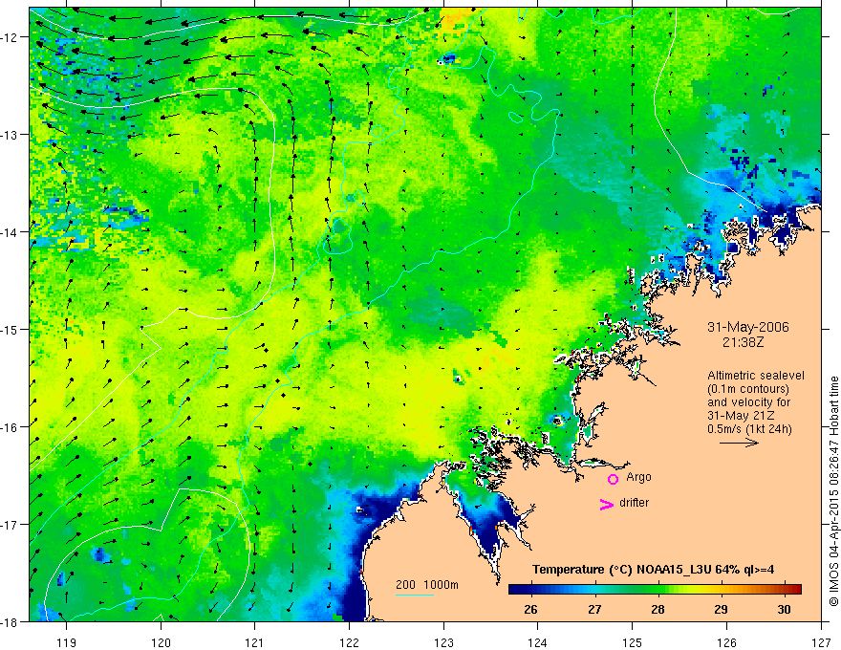Viewport: 841px width, 650px height.
Task: Click longitude axis label 122
Action: click(349, 642)
